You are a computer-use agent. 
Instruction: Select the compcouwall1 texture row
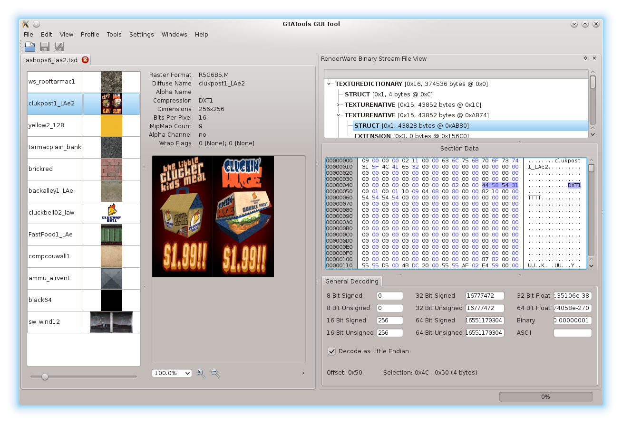84,257
